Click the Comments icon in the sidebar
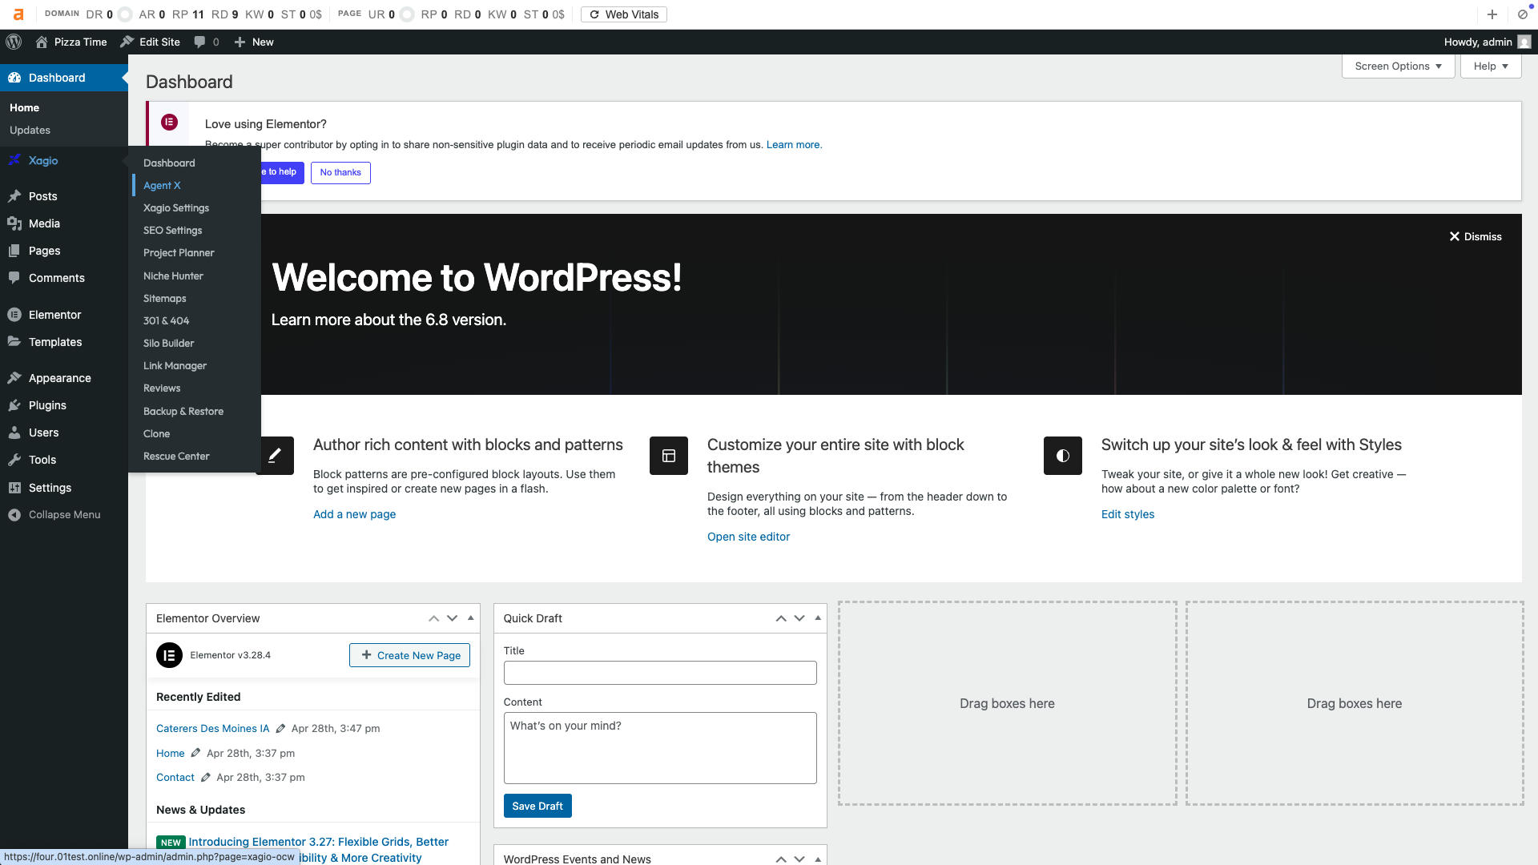Screen dimensions: 1538x865 pos(14,278)
